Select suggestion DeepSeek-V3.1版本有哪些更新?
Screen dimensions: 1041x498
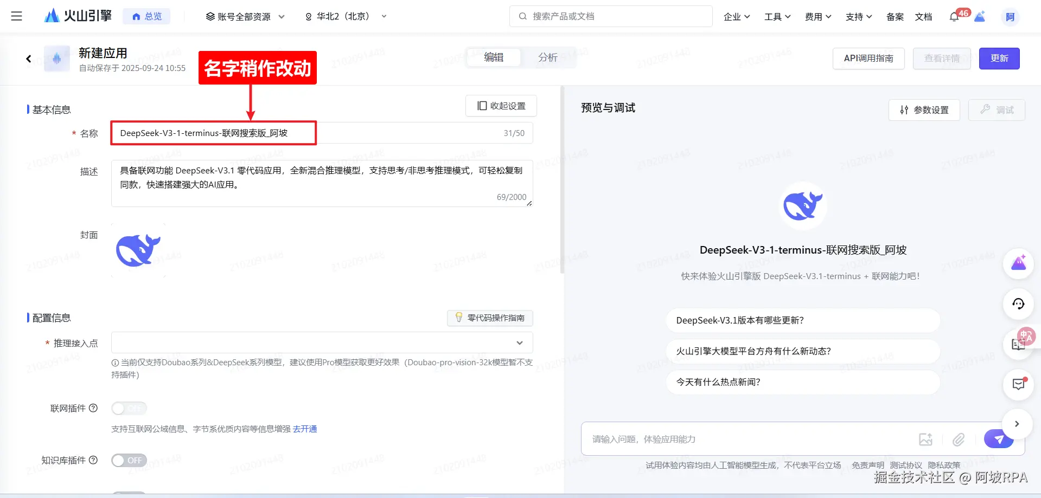(x=803, y=320)
